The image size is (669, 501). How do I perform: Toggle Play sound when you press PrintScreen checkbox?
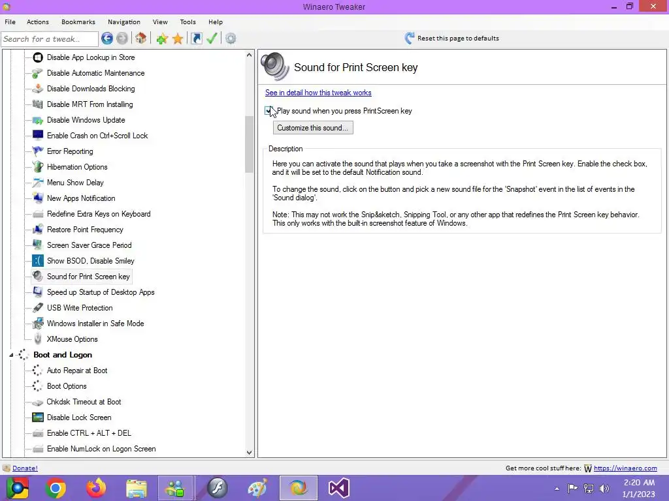268,111
